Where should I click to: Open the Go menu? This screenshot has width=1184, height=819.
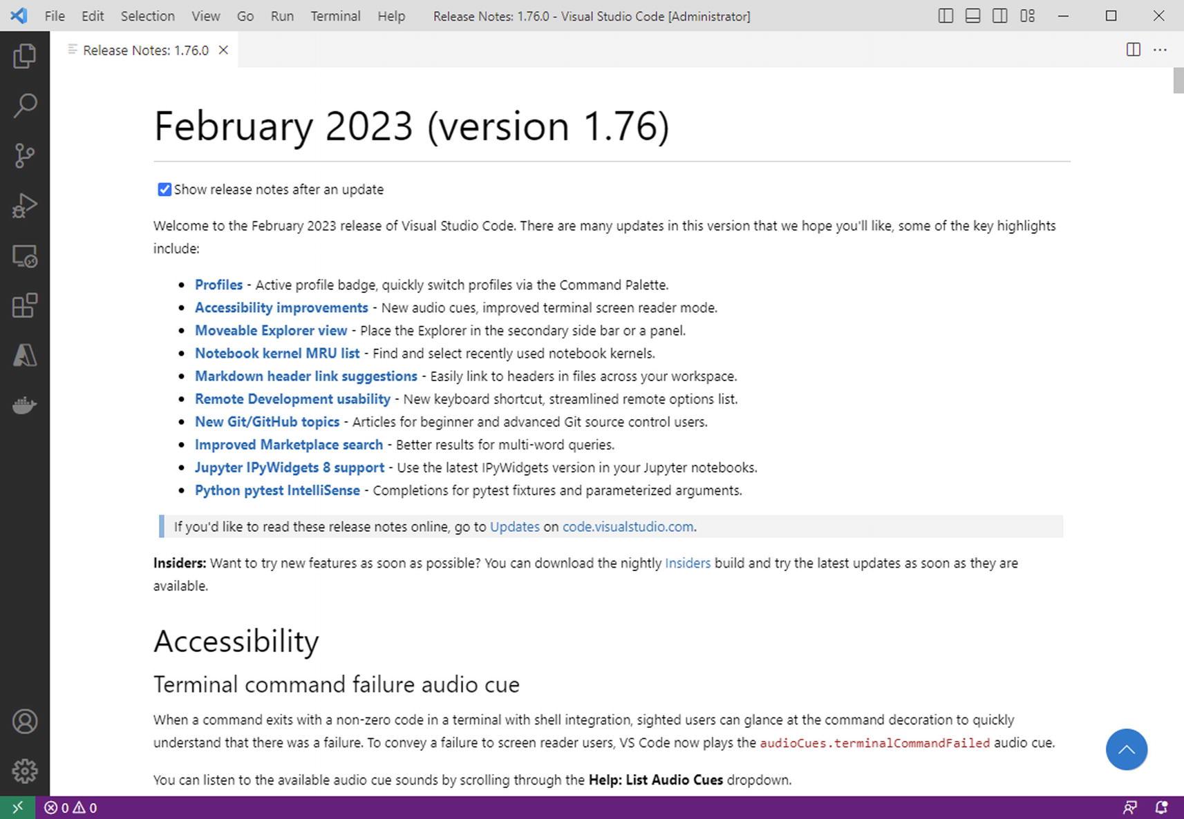click(245, 16)
